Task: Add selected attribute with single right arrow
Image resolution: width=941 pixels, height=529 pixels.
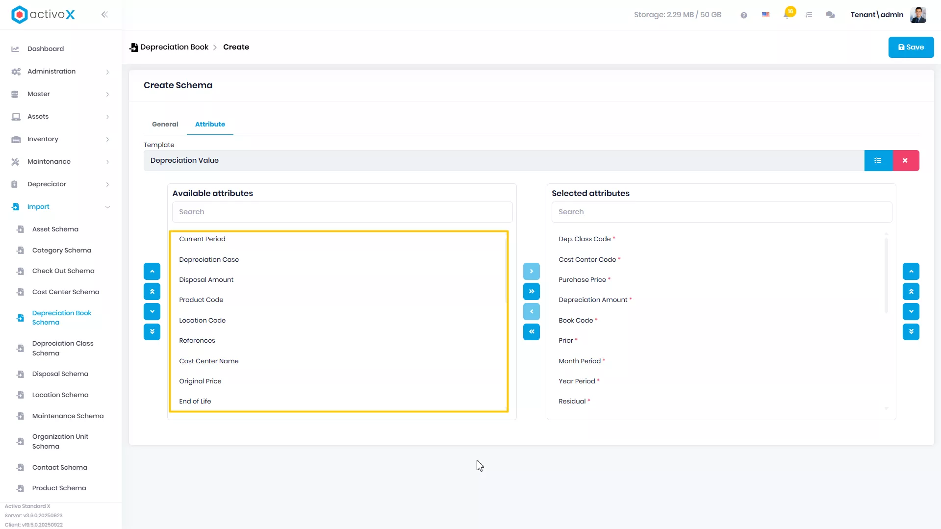Action: 532,271
